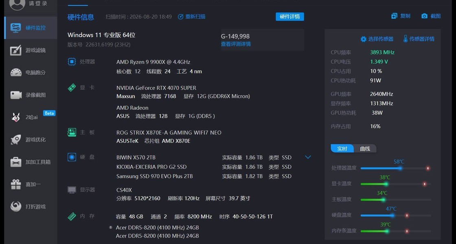Image resolution: width=456 pixels, height=244 pixels.
Task: Click the gear icon for 选择传感器
Action: tap(363, 39)
